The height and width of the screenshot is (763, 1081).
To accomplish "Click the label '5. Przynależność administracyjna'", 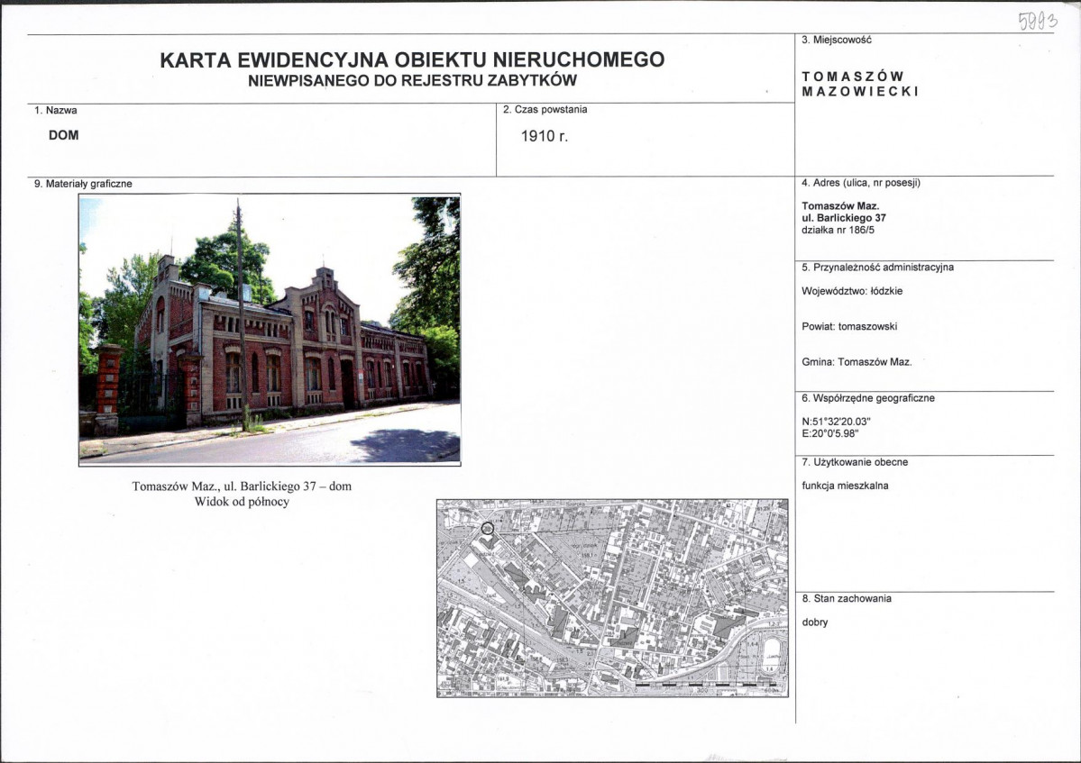I will [x=877, y=268].
